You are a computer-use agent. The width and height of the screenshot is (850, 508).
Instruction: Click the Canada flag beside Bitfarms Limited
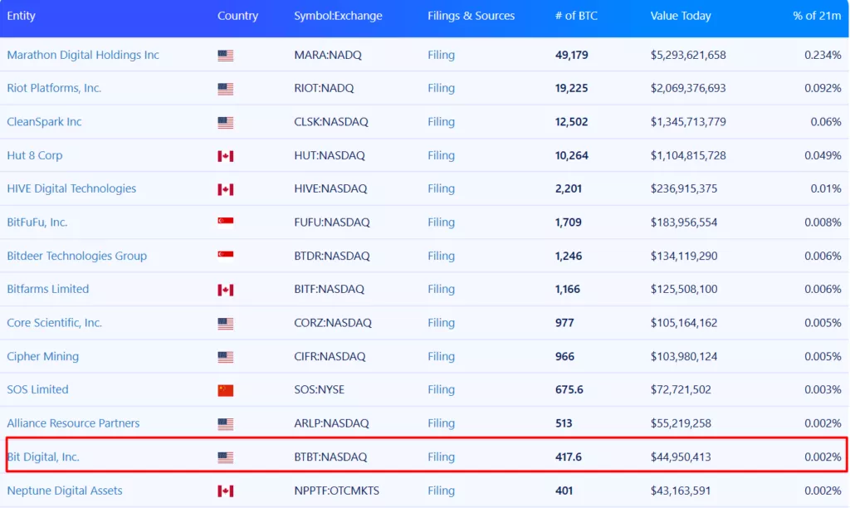pyautogui.click(x=225, y=290)
